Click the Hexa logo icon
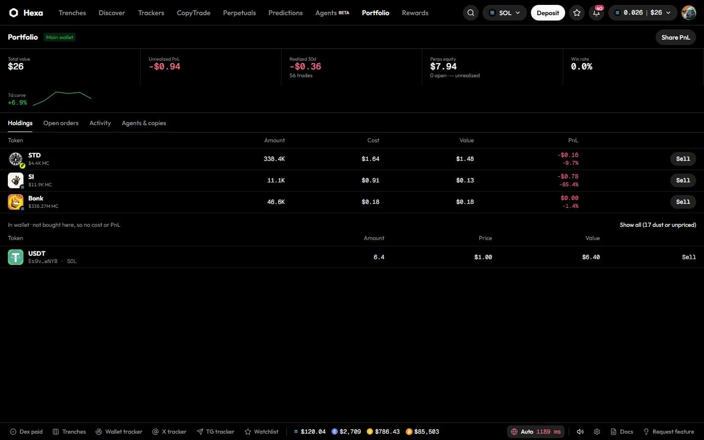Viewport: 704px width, 440px height. [x=14, y=13]
